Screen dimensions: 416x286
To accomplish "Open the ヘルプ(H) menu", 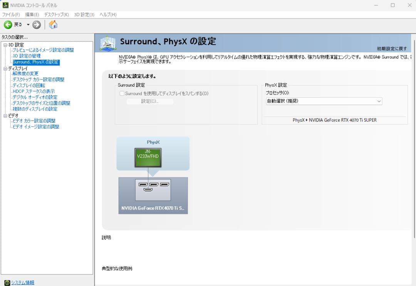I will point(108,14).
